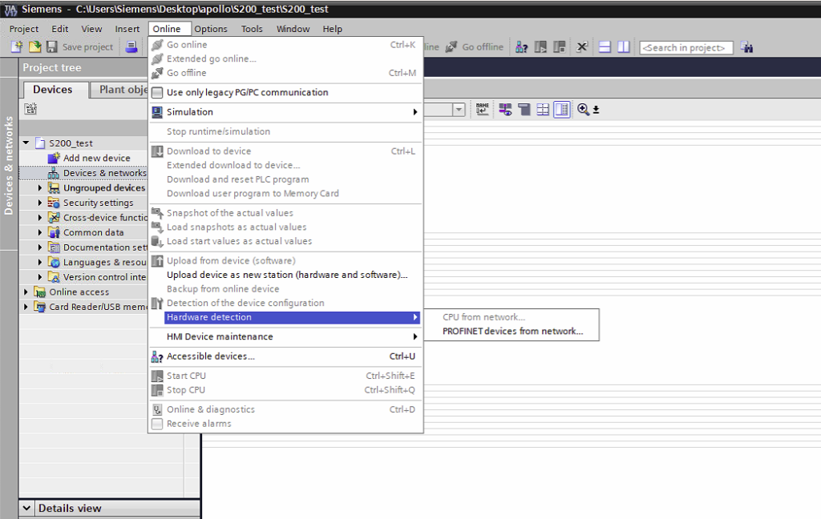Image resolution: width=821 pixels, height=519 pixels.
Task: Split the editor space horizontally
Action: click(x=605, y=47)
